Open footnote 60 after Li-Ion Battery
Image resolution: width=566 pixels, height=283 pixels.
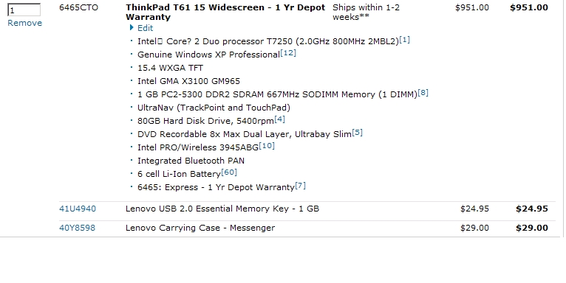[x=229, y=172]
